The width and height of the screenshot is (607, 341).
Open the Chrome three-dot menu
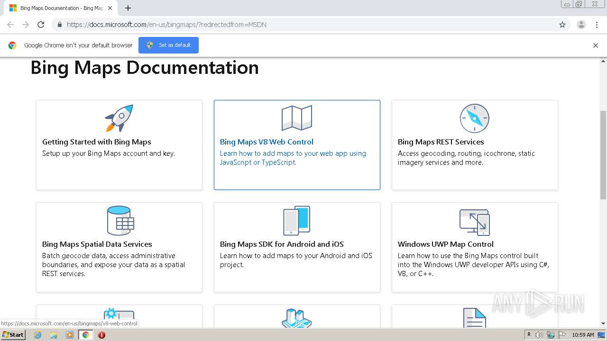597,25
